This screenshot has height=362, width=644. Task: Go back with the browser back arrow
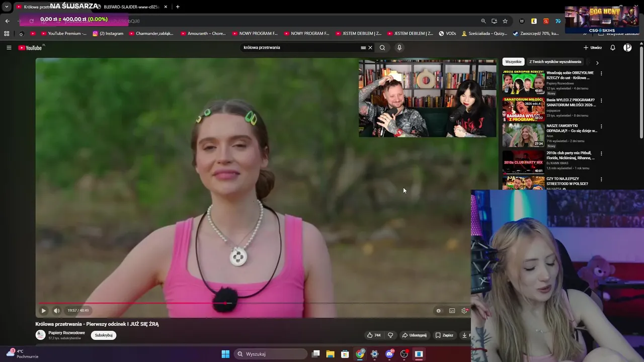8,21
